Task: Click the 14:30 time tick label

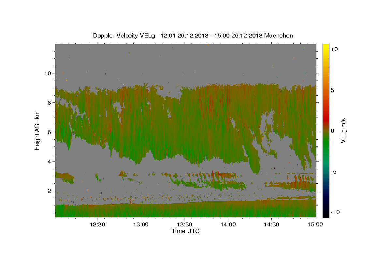Action: pyautogui.click(x=271, y=224)
